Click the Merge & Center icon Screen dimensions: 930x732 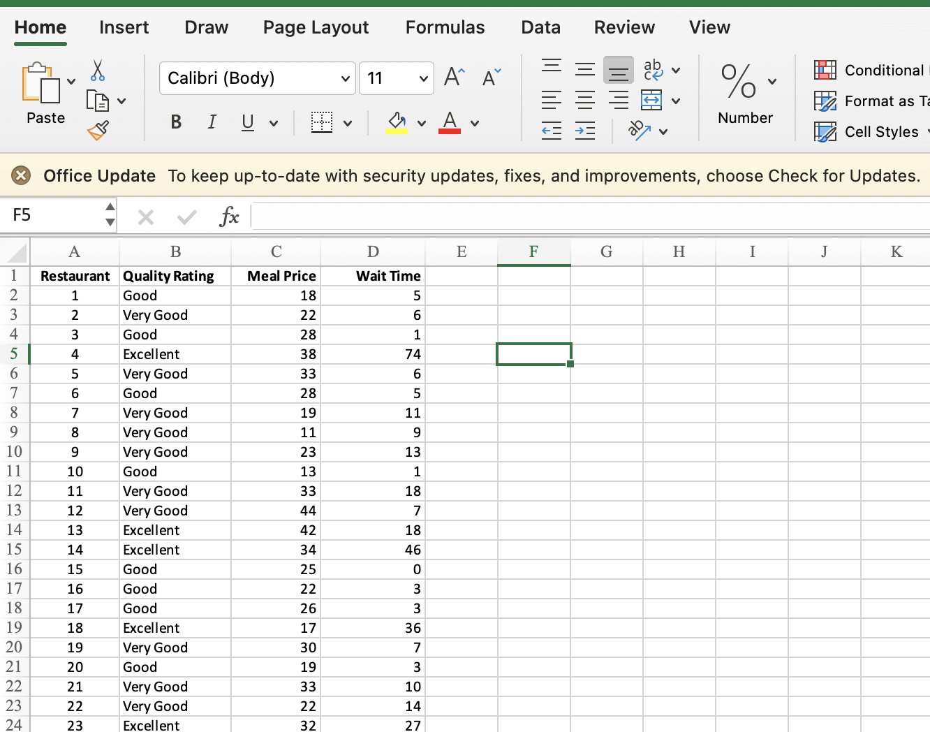651,101
